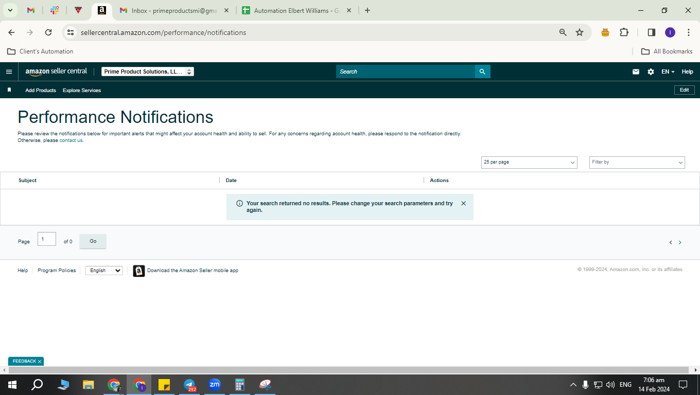The image size is (700, 395).
Task: Click the amazon seller central logo
Action: 56,71
